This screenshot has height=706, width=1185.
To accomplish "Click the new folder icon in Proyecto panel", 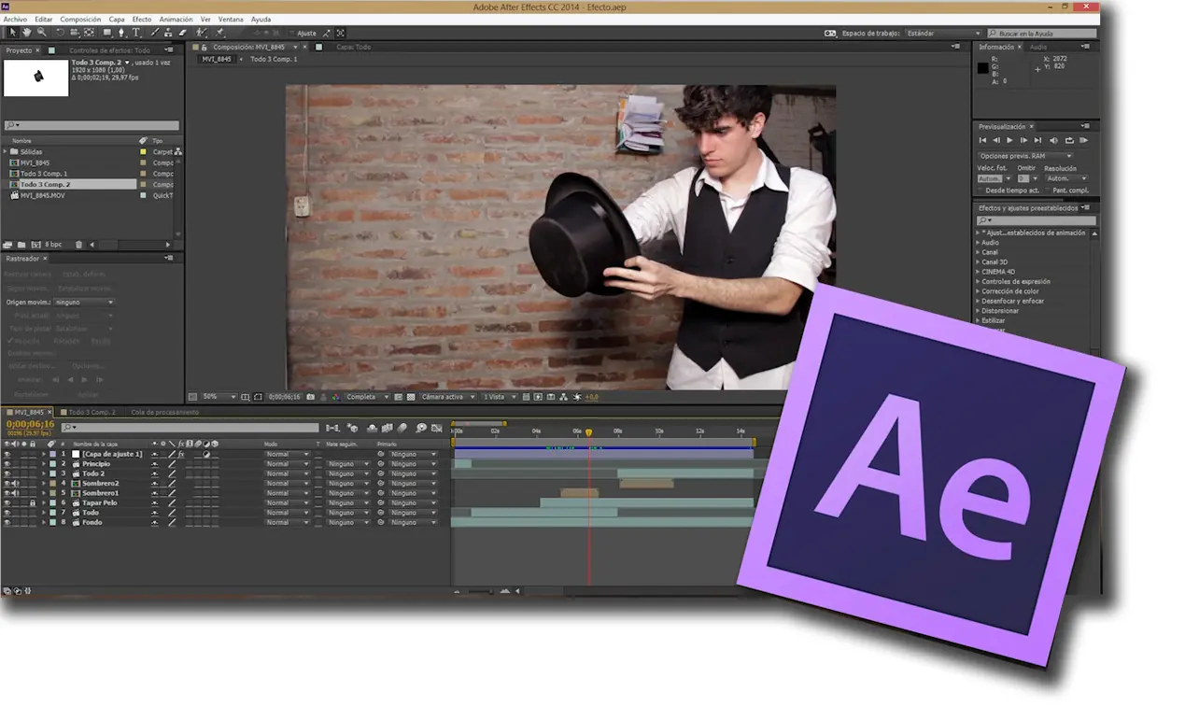I will point(21,245).
